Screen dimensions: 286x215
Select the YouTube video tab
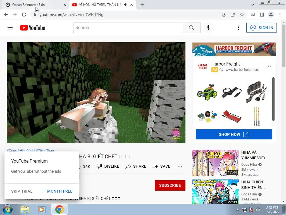[x=100, y=5]
